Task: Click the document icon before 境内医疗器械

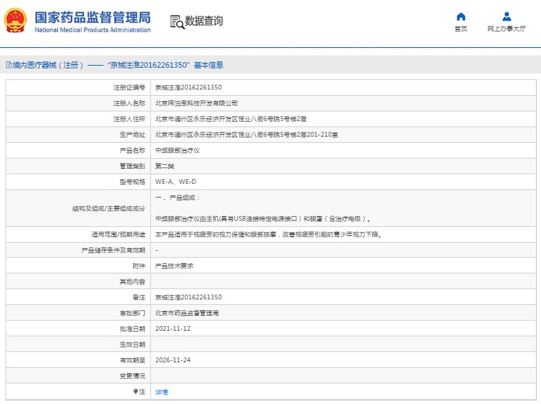Action: point(9,65)
